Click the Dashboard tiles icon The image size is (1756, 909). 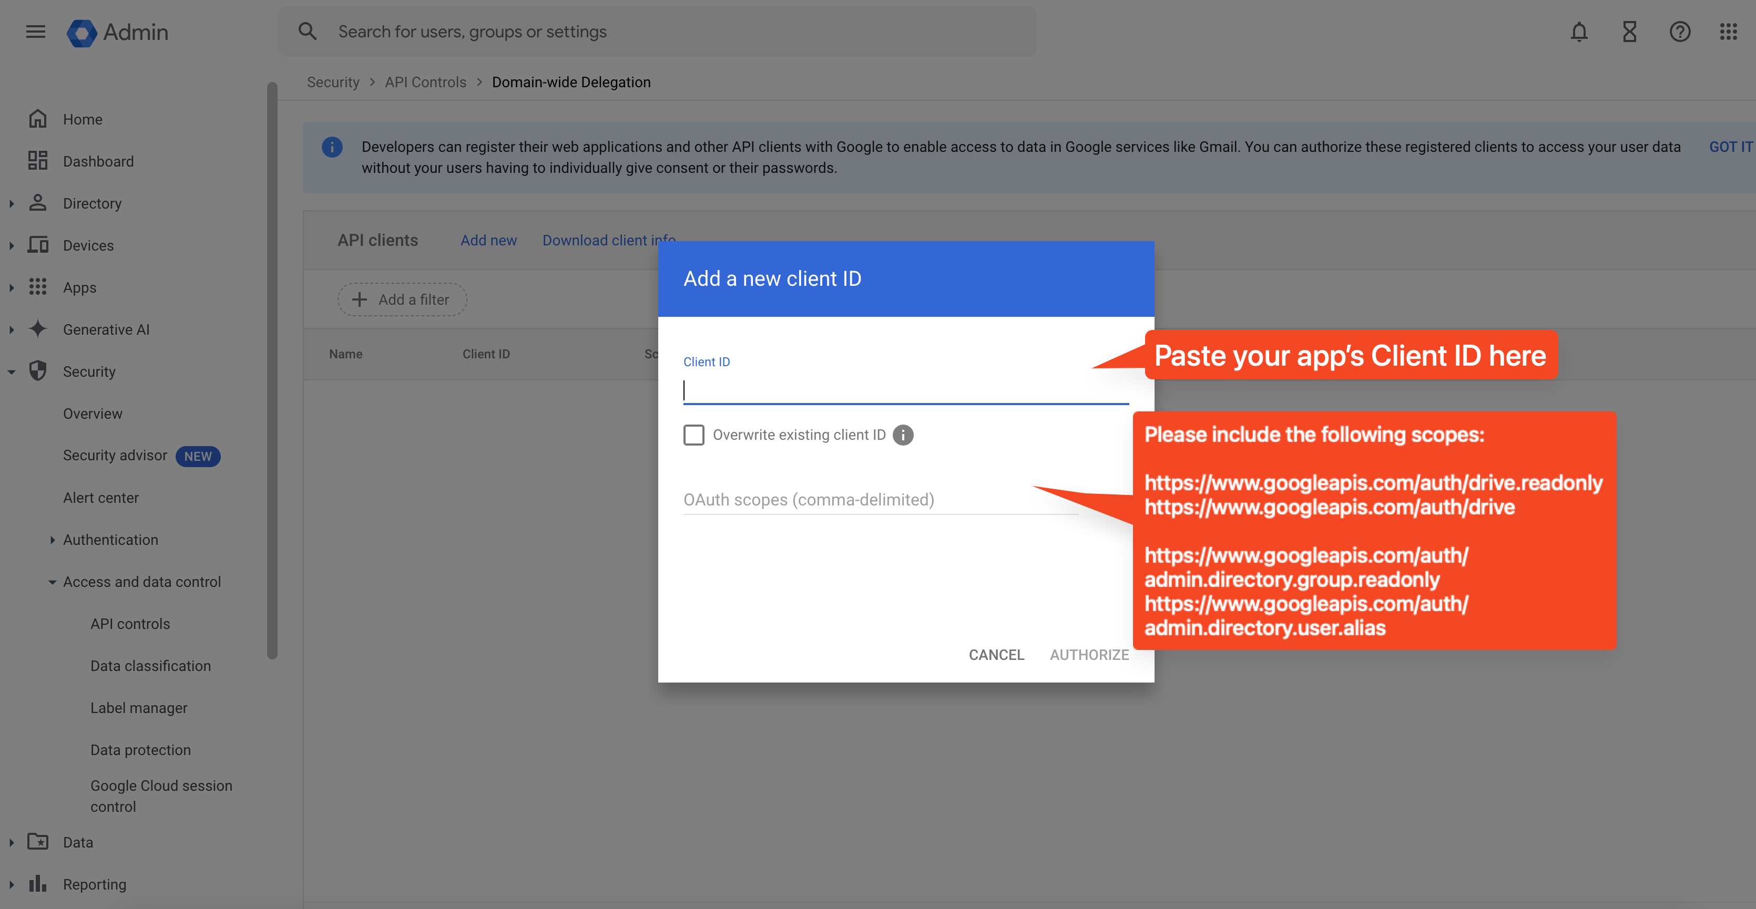point(38,161)
